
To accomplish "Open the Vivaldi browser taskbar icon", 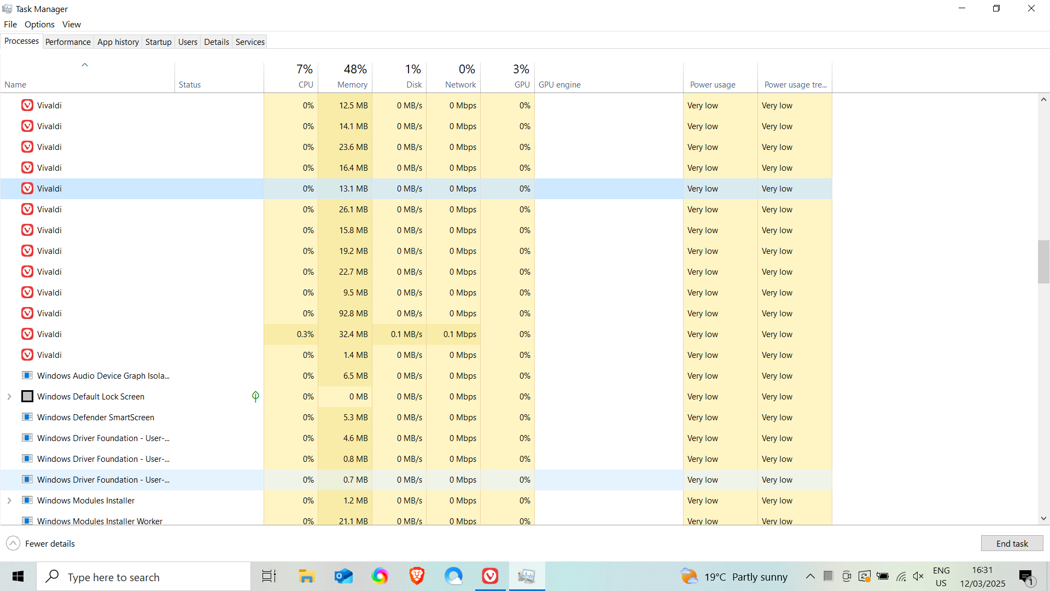I will [x=490, y=576].
